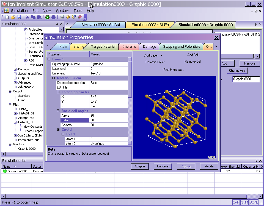Click the Save floppy disk icon
Image resolution: width=264 pixels, height=206 pixels.
point(19,17)
